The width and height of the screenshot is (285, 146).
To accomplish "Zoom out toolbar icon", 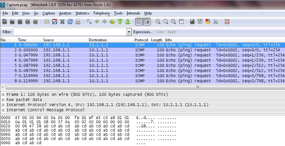I will [x=166, y=22].
